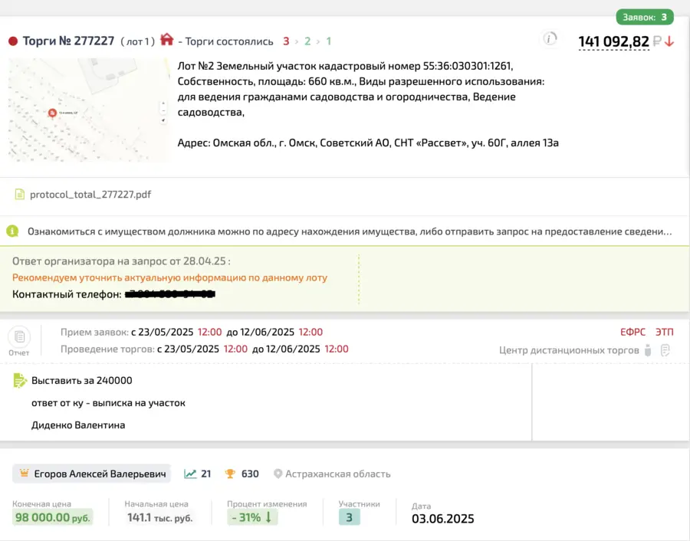Click the Участники count badge 3
This screenshot has width=690, height=541.
click(x=350, y=517)
